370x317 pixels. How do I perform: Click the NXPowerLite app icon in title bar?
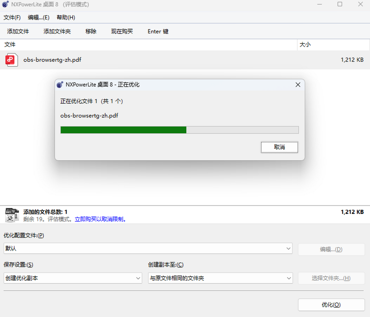pyautogui.click(x=5, y=4)
